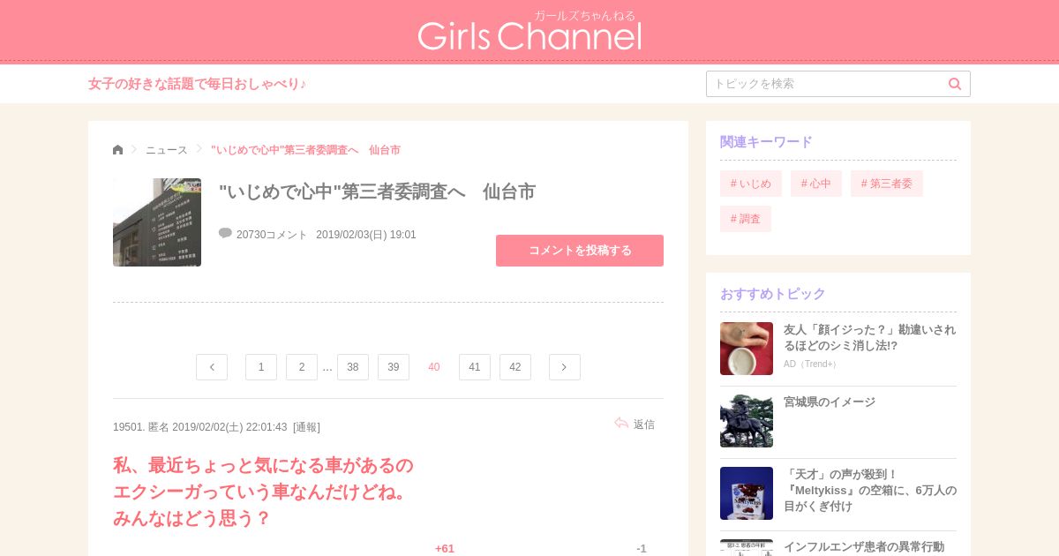Go to the next page arrow

tap(565, 367)
